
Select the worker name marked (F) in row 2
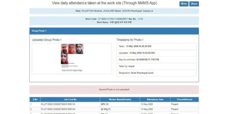coord(106,109)
